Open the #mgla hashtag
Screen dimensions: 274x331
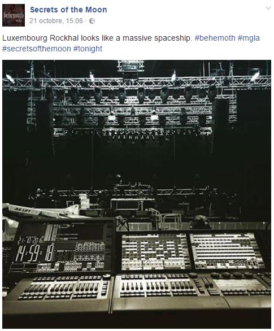(249, 38)
